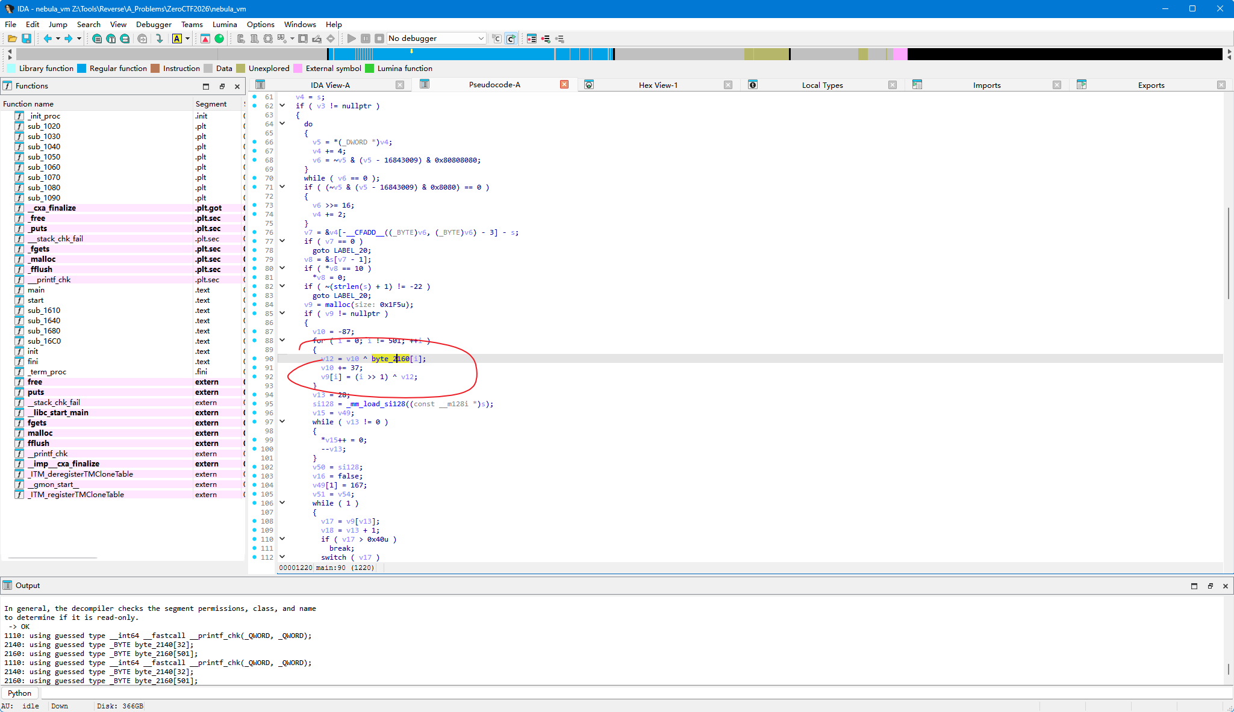This screenshot has height=712, width=1234.
Task: Open the Lumina menu
Action: [225, 24]
